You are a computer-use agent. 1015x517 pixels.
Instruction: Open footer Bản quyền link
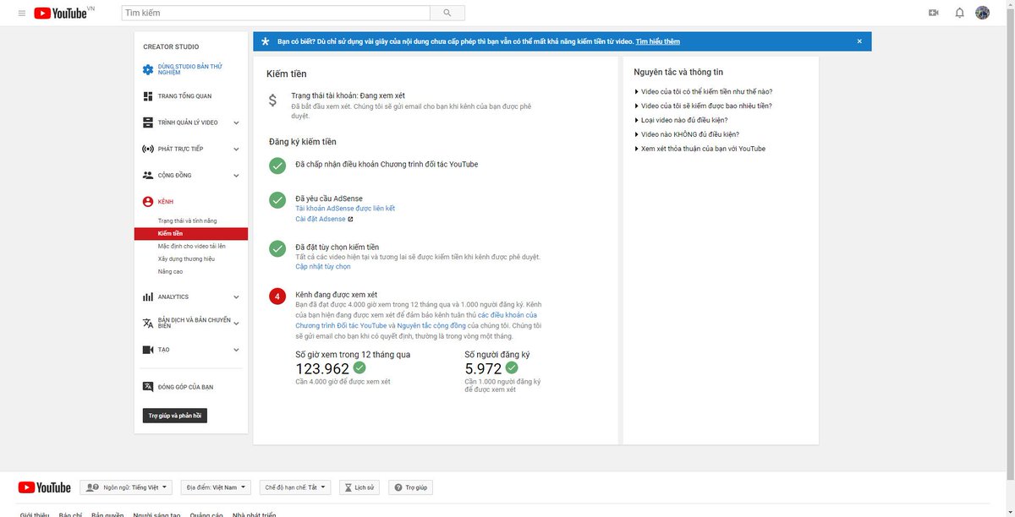tap(107, 514)
